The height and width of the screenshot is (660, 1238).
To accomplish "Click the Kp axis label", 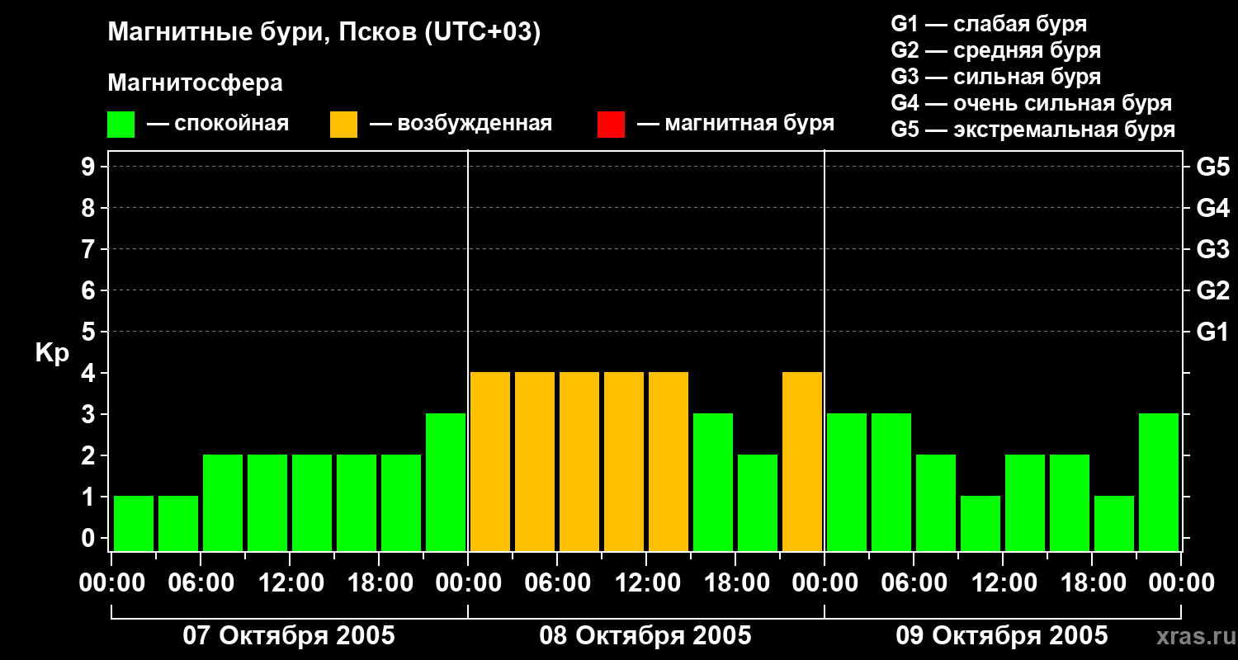I will [x=52, y=353].
